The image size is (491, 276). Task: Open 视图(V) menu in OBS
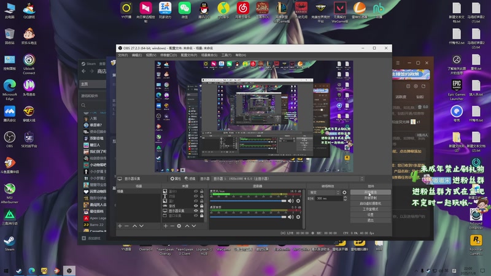[x=151, y=55]
